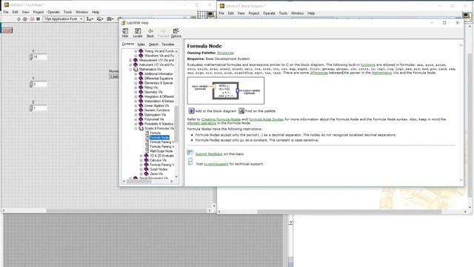Click the Formula Node illustration image

tap(225, 90)
